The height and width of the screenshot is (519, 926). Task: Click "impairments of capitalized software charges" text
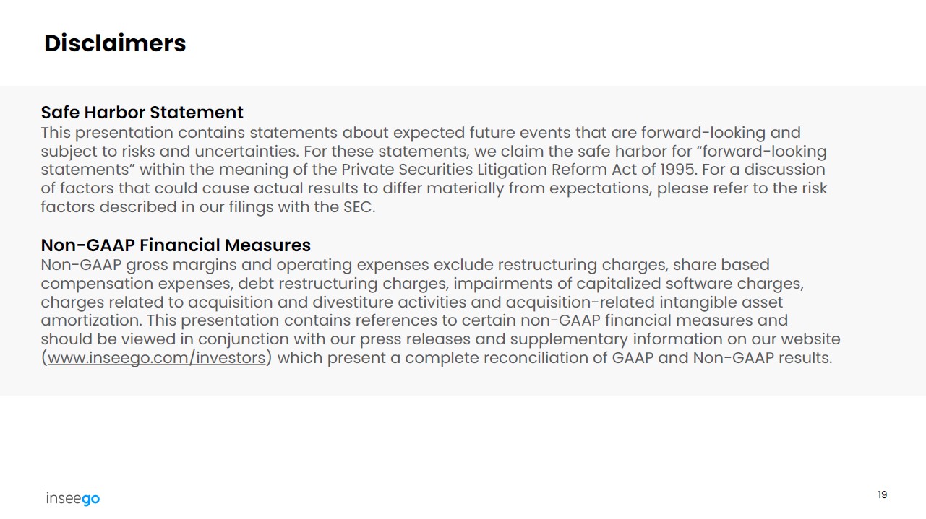(x=628, y=284)
